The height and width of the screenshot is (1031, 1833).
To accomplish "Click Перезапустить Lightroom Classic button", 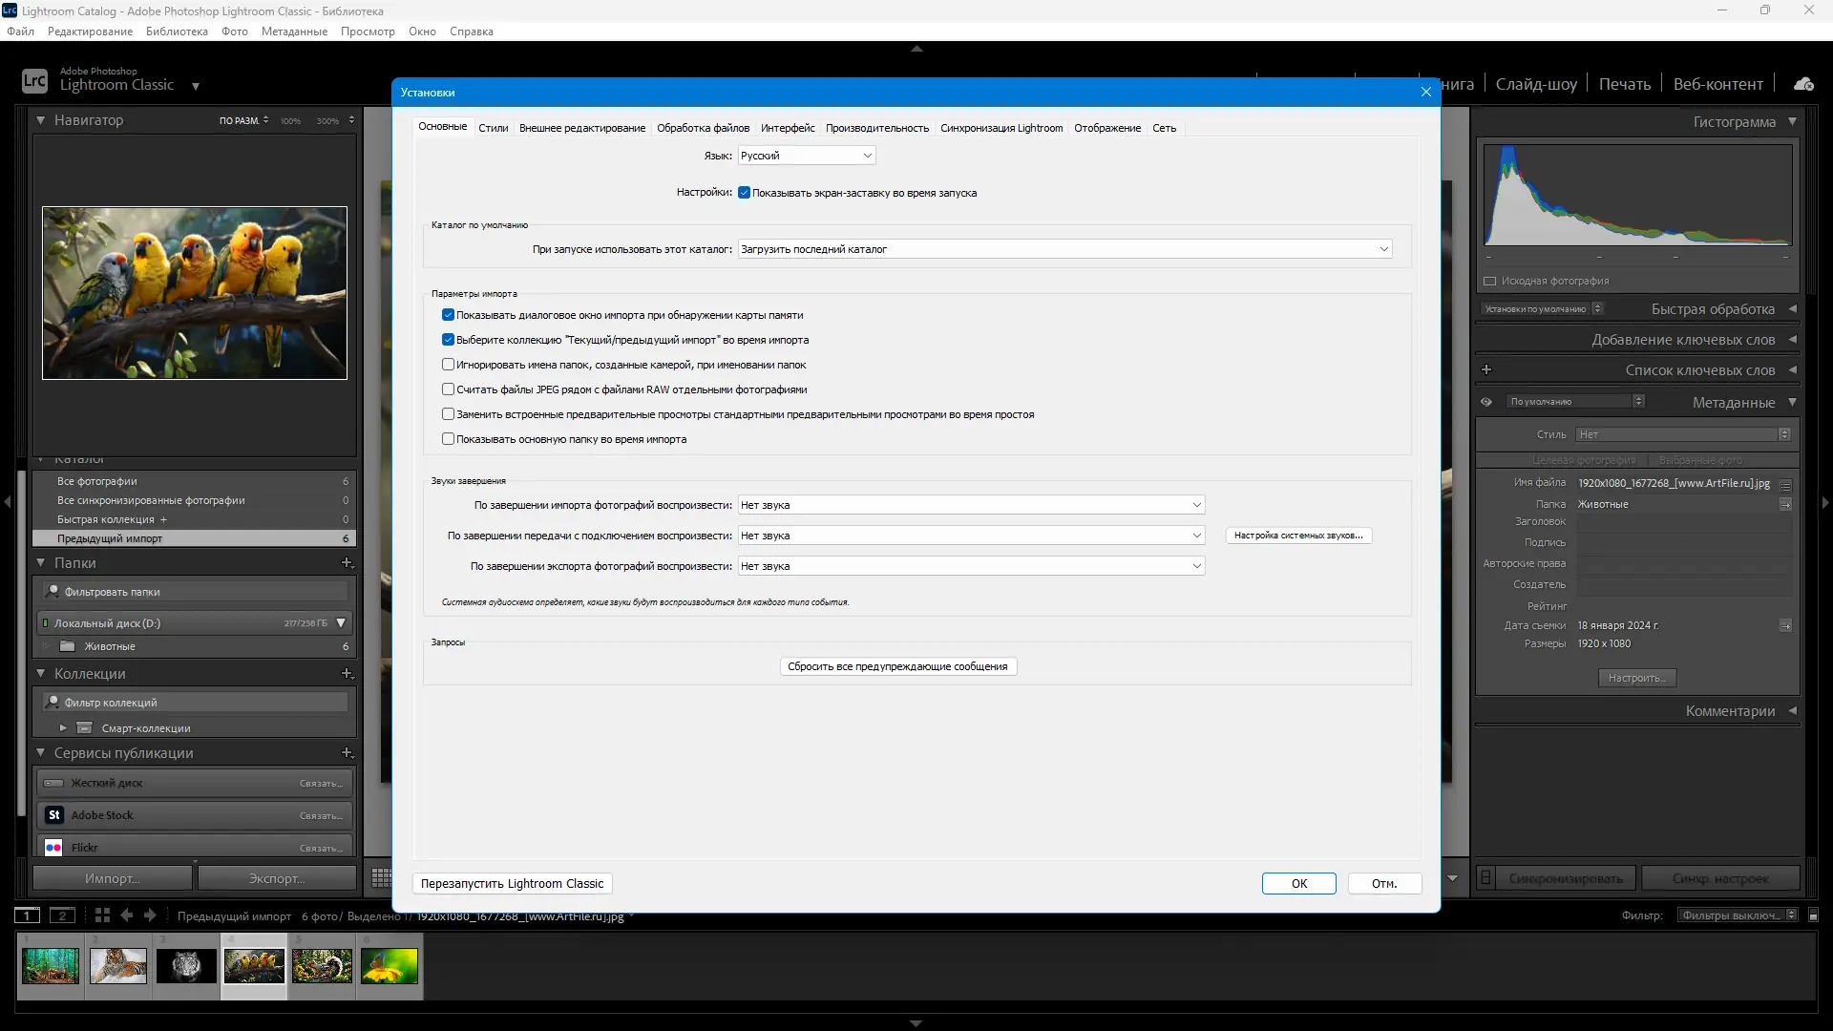I will pyautogui.click(x=512, y=883).
